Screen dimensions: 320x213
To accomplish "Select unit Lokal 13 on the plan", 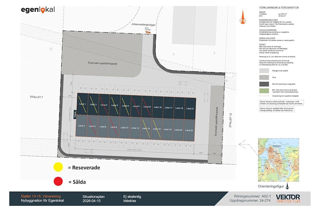I will click(x=147, y=106).
